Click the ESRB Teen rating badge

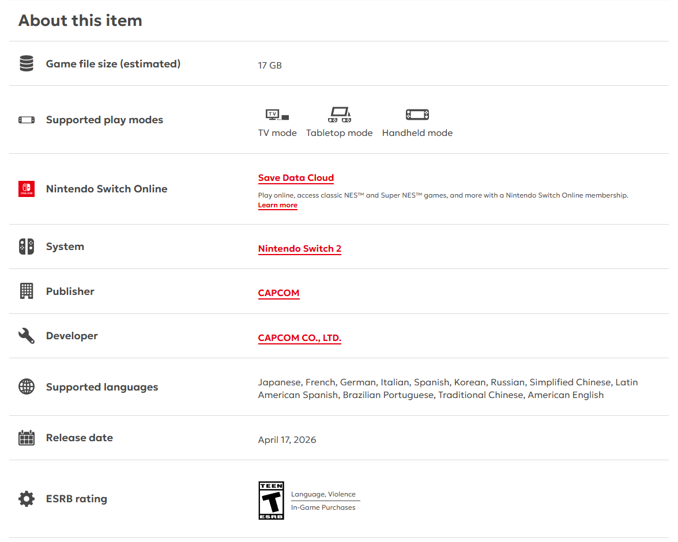click(271, 501)
